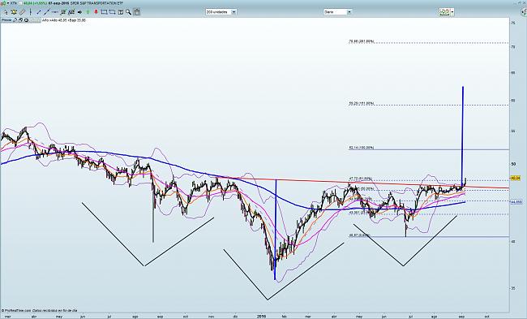This screenshot has height=319, width=527.
Task: Click the Precio panel duplicate icon
Action: tap(20, 20)
